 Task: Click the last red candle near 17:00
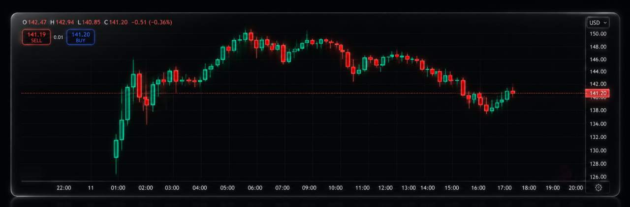coord(513,92)
